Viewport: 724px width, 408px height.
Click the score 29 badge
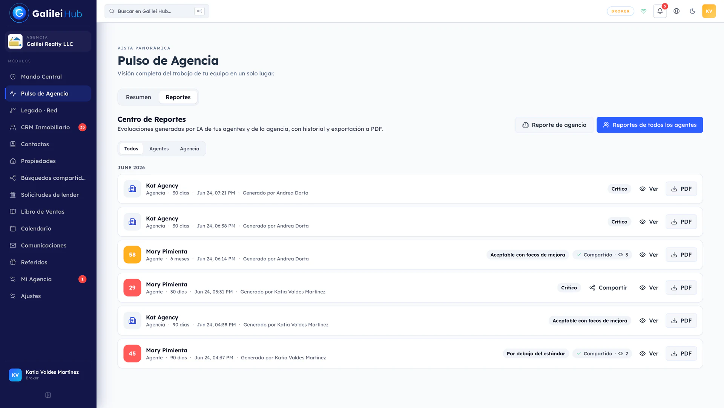tap(132, 288)
